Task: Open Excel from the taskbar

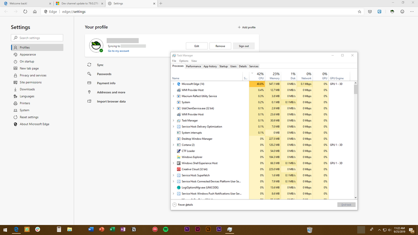Action: tap(112, 230)
